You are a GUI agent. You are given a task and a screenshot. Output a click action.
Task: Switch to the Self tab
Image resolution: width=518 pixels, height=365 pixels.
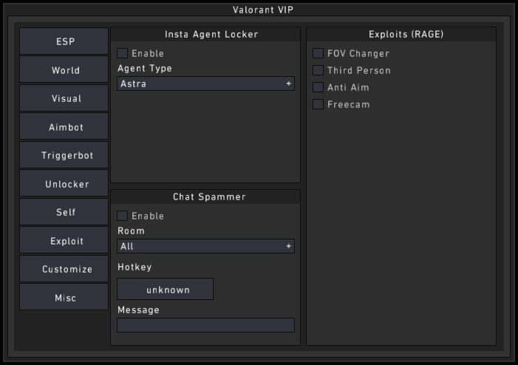pos(64,212)
